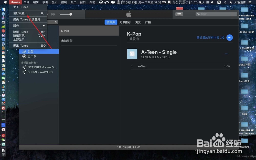Open A-Teen album more options ellipsis
Viewport: 256px width, 160px height.
point(227,54)
